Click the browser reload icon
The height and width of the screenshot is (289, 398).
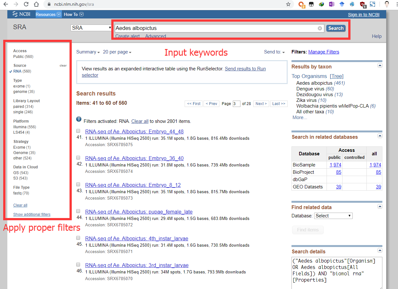[x=26, y=4]
